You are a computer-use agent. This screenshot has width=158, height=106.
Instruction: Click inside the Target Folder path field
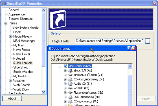tap(109, 41)
